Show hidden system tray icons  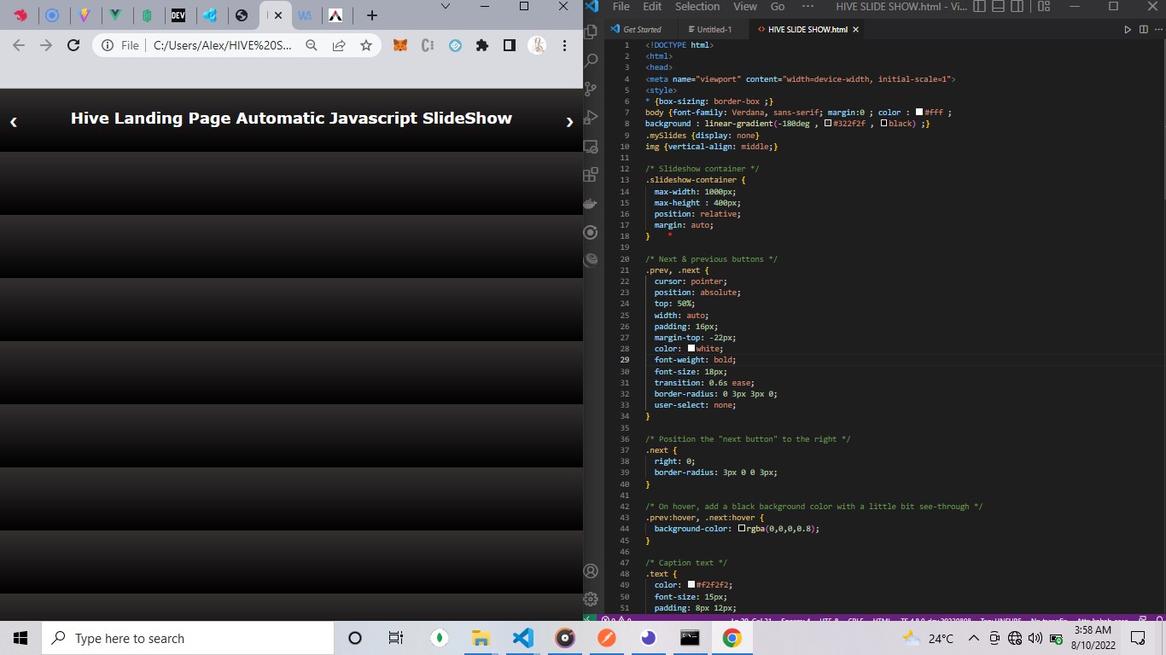(x=973, y=638)
